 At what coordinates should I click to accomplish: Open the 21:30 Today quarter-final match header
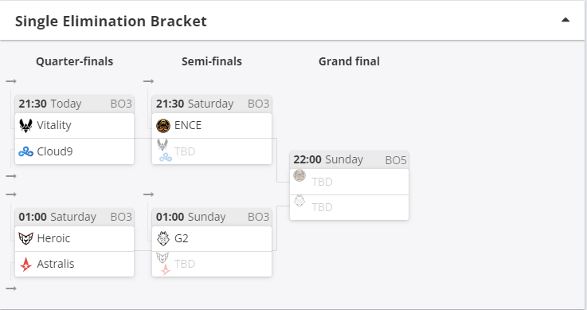coord(75,104)
